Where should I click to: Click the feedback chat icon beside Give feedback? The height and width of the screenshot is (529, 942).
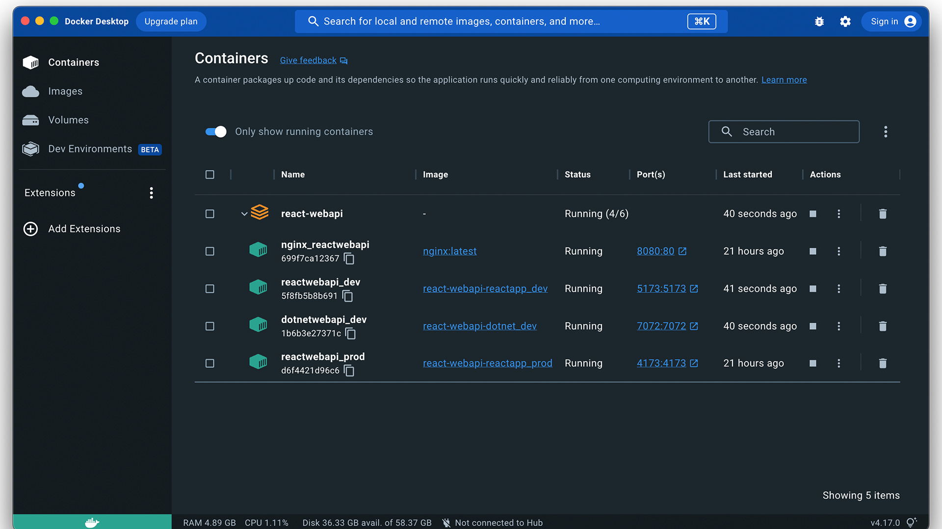coord(343,61)
